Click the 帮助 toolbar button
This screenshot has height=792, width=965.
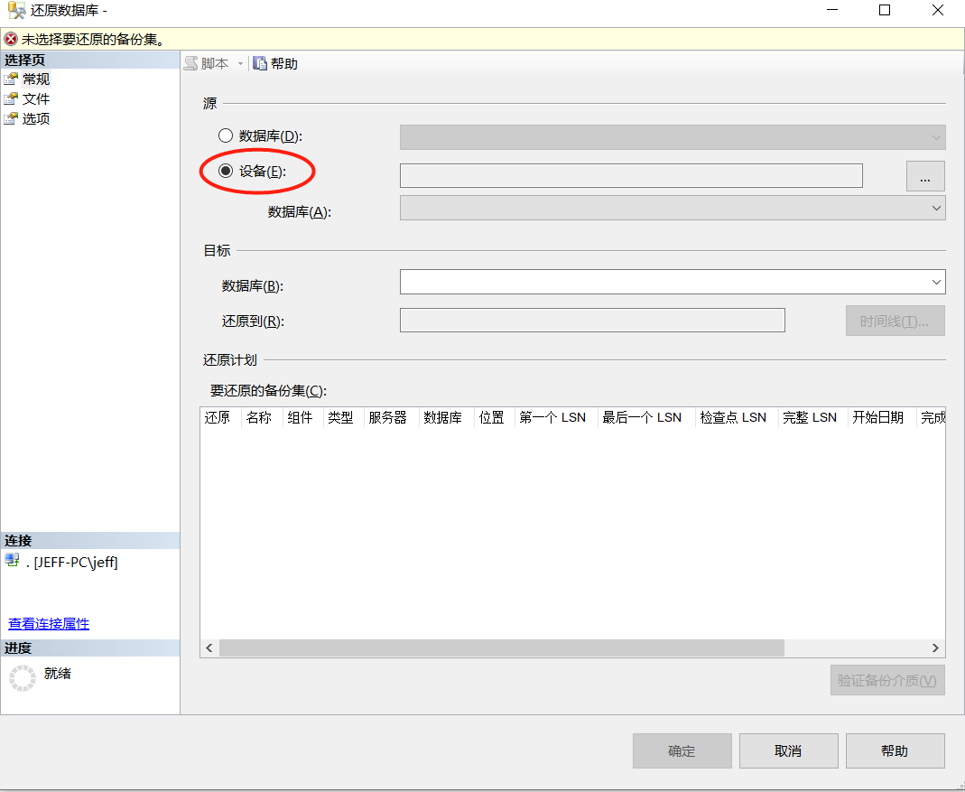pyautogui.click(x=275, y=63)
